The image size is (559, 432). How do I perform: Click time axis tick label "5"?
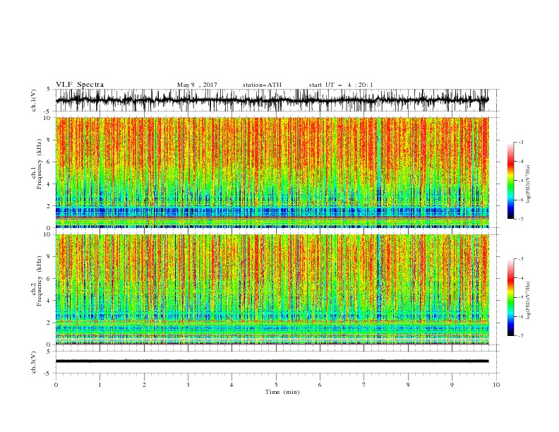coord(276,385)
